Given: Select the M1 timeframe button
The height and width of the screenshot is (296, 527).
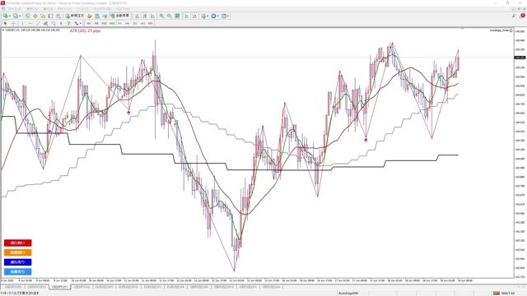Looking at the screenshot, I should [x=89, y=23].
